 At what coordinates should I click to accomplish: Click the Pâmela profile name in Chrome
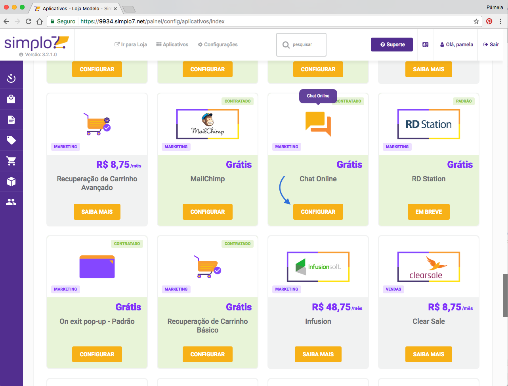[495, 7]
